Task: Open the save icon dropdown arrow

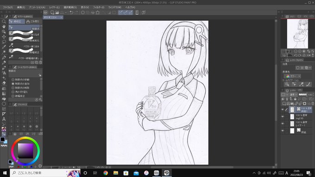Action: pyautogui.click(x=66, y=12)
